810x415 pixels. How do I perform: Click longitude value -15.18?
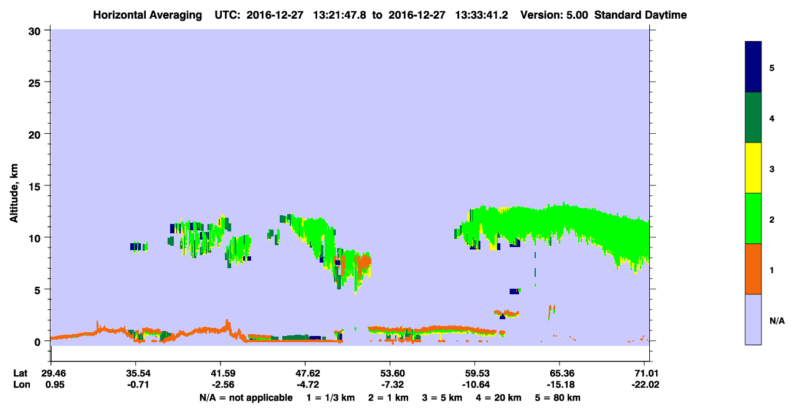pyautogui.click(x=560, y=385)
